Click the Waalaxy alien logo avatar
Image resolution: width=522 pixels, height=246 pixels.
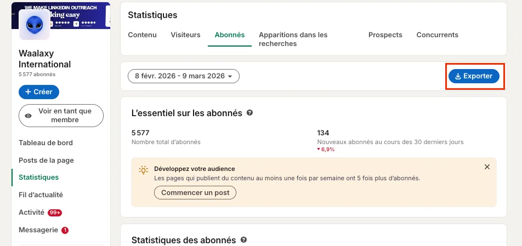click(35, 24)
